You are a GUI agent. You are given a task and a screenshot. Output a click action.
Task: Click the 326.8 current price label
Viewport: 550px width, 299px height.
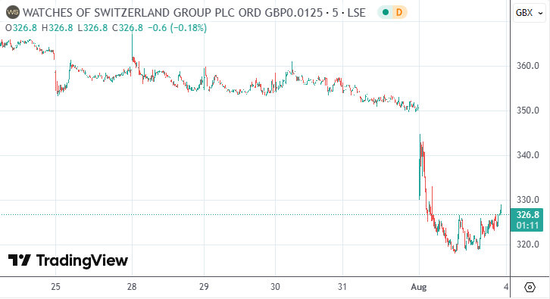[x=527, y=214]
